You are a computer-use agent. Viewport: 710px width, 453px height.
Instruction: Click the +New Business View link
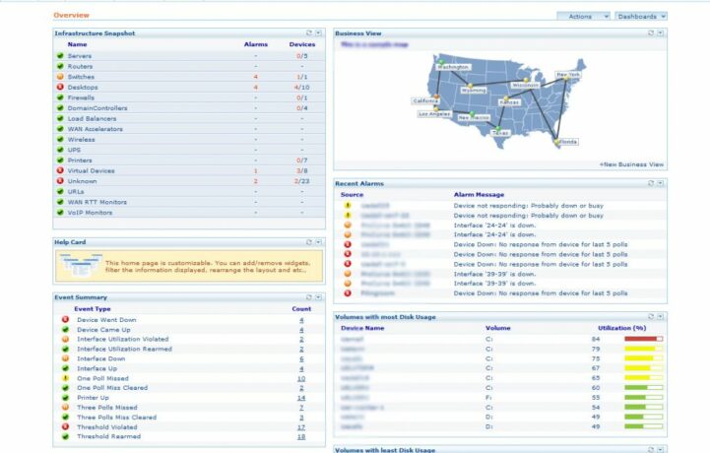point(631,164)
